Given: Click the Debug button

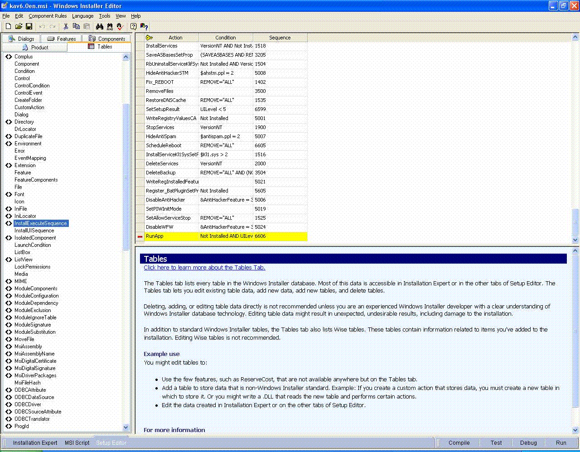Looking at the screenshot, I should 528,442.
